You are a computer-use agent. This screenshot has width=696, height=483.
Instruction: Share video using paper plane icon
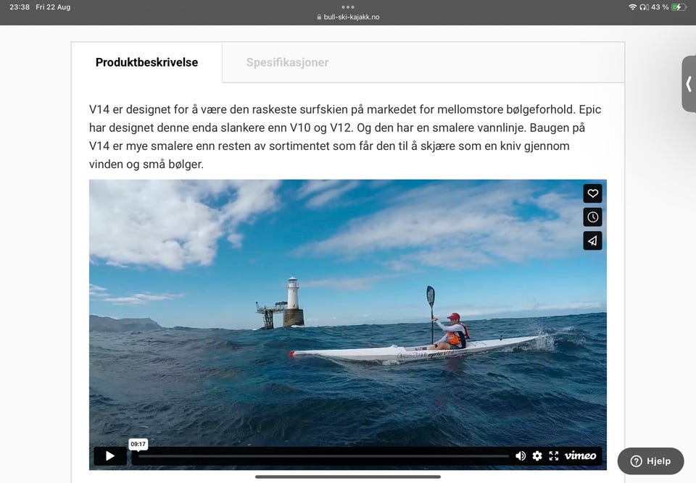tap(592, 241)
